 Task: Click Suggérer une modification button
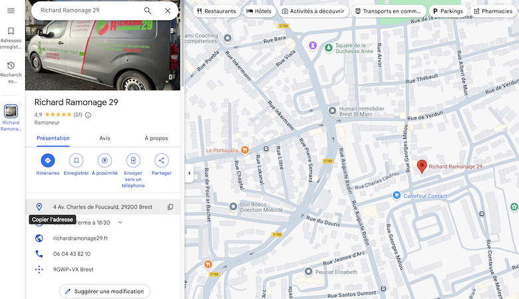tap(104, 292)
